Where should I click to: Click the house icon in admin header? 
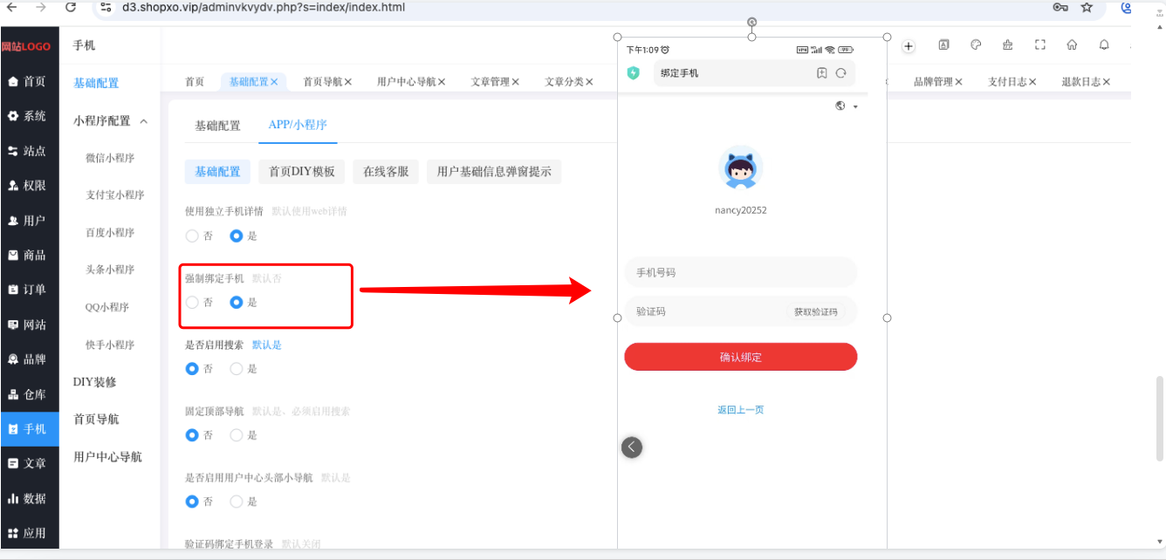pos(1072,45)
